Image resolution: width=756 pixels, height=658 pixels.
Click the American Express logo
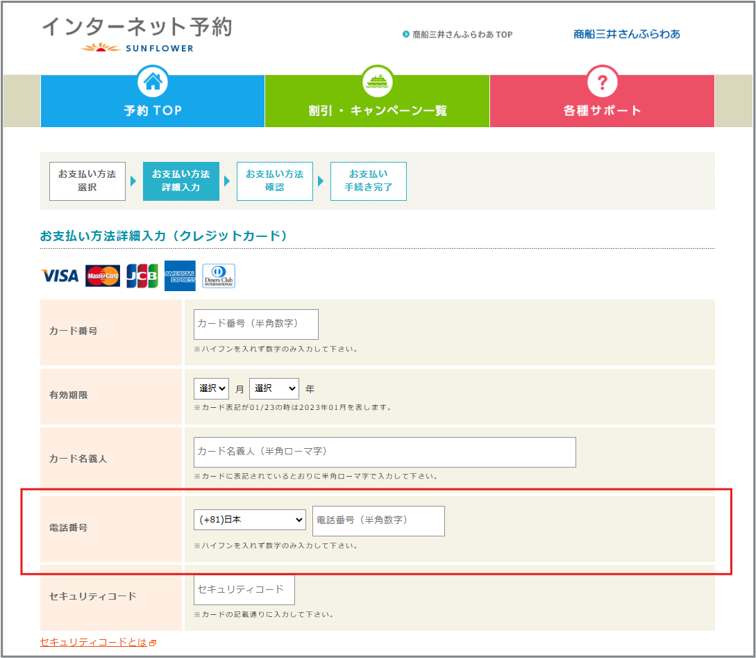180,276
